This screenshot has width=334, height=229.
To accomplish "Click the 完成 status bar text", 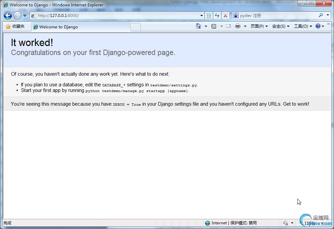I will (x=7, y=223).
